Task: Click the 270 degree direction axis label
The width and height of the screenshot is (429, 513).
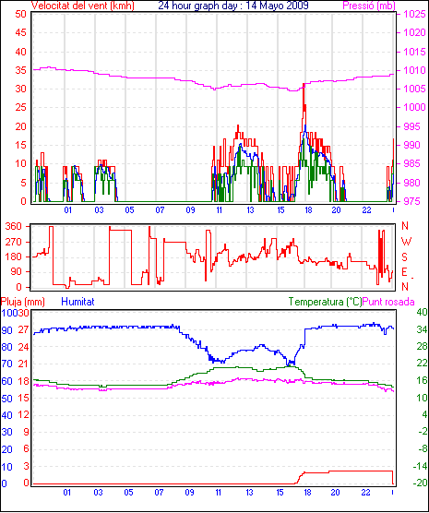Action: (14, 242)
